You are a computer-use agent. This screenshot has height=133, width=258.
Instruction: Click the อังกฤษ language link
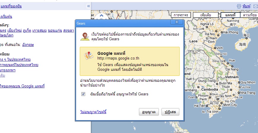tap(28, 45)
